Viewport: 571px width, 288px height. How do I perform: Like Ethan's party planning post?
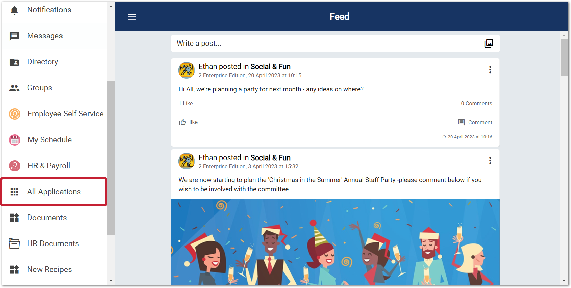point(188,122)
